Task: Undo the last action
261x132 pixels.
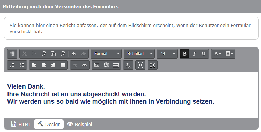Action: 74,54
